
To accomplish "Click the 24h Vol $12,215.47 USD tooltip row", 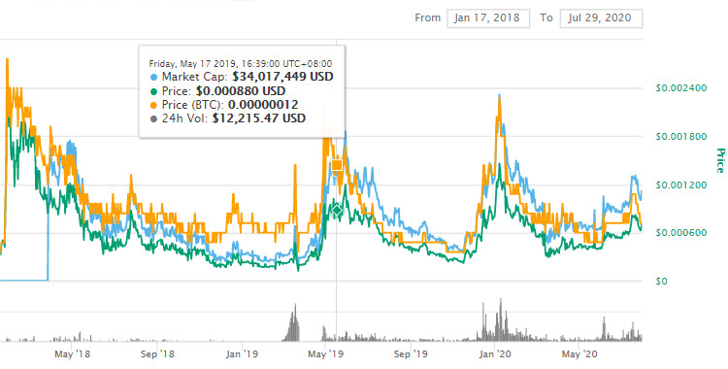I will coord(227,118).
